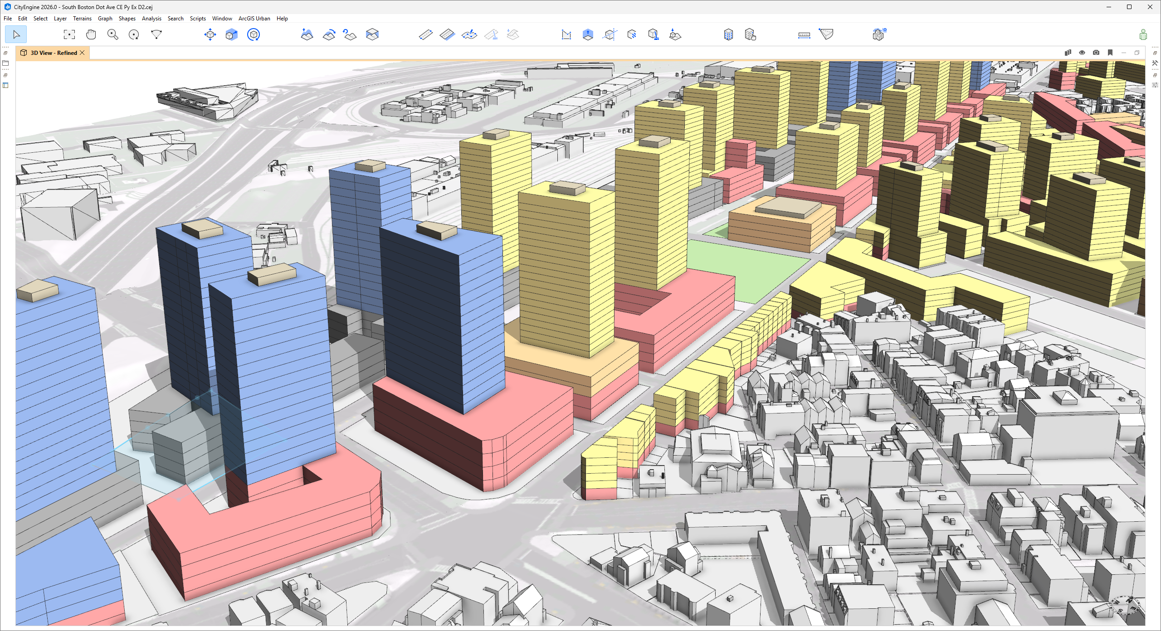The image size is (1161, 631).
Task: Open the Shapes menu
Action: click(127, 19)
